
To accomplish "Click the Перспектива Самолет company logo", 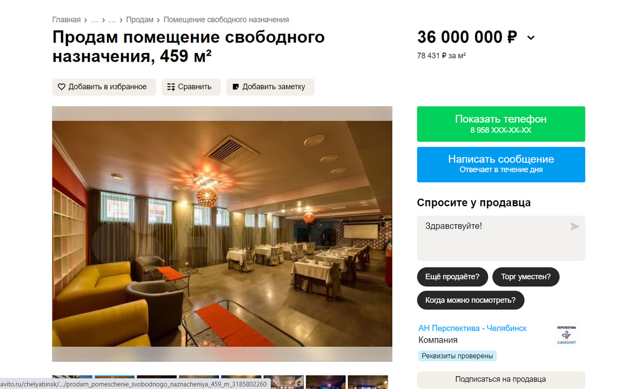I will [x=567, y=335].
